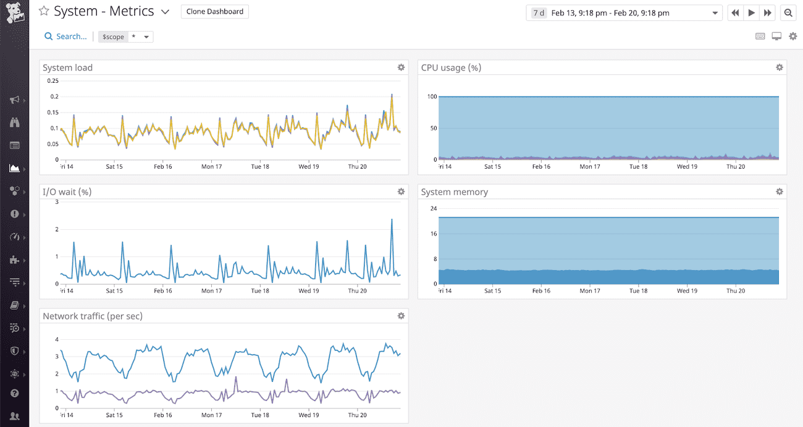The height and width of the screenshot is (427, 803).
Task: Open the System load widget gear
Action: 401,67
